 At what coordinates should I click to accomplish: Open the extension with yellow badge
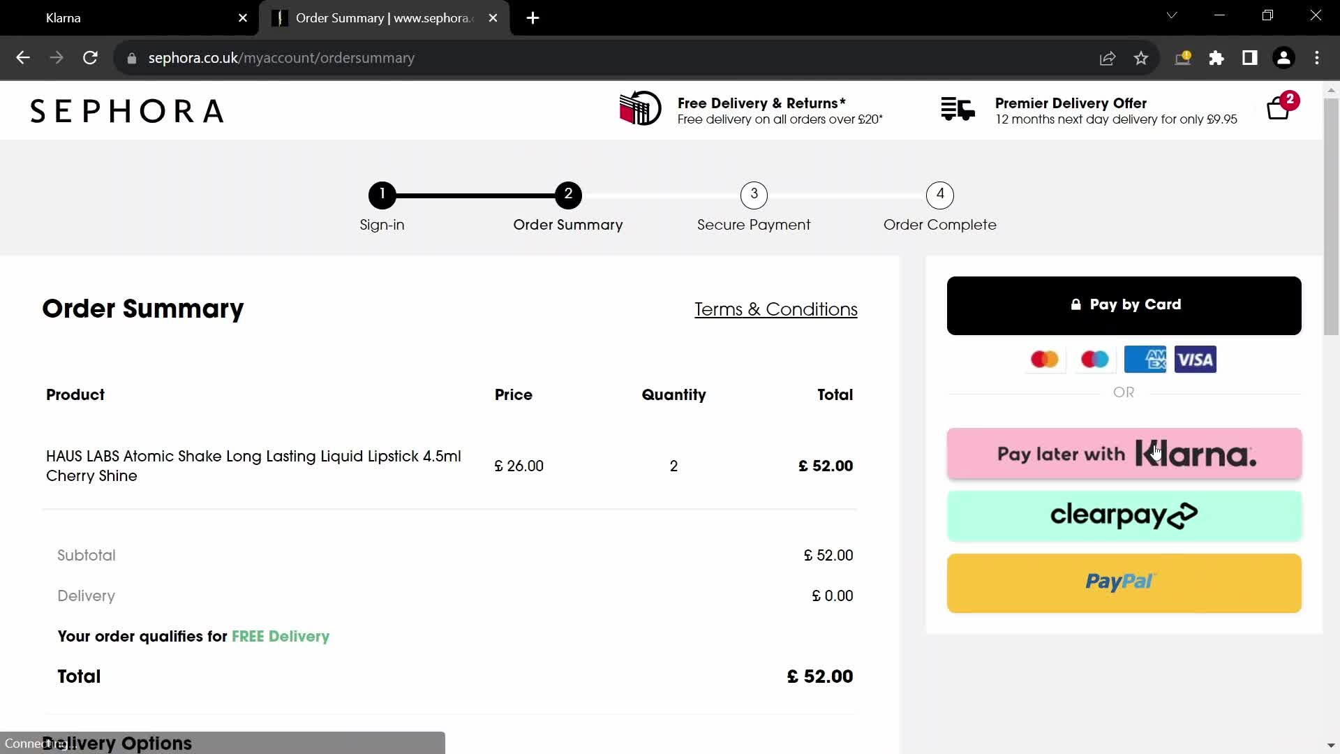click(1183, 58)
